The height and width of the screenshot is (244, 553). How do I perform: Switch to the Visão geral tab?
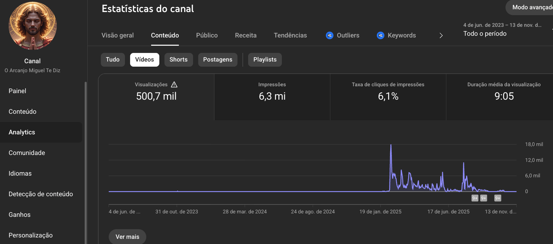click(118, 35)
